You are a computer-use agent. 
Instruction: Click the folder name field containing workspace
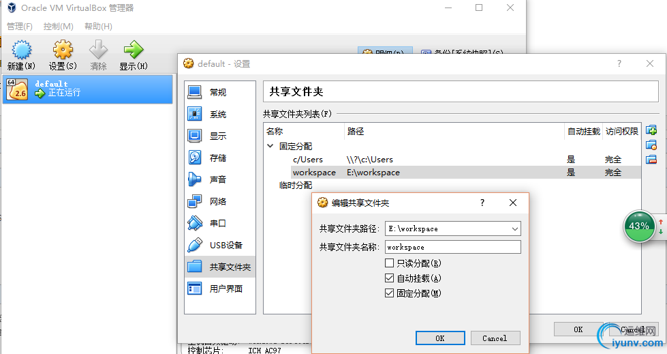452,247
